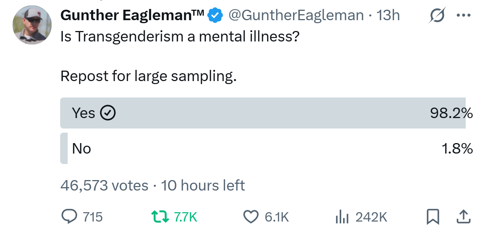Open the three-dot more options menu
The image size is (481, 232).
pyautogui.click(x=463, y=16)
